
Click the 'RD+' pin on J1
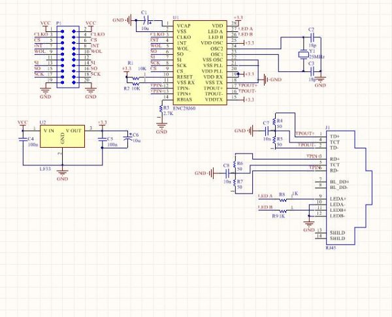(x=335, y=159)
